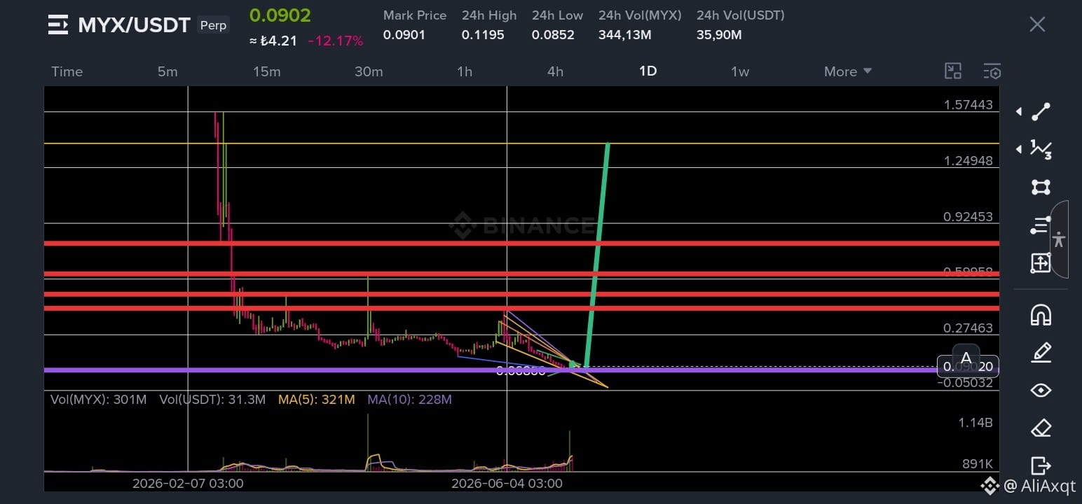1082x504 pixels.
Task: Open the chart indicator settings icon
Action: pyautogui.click(x=992, y=71)
